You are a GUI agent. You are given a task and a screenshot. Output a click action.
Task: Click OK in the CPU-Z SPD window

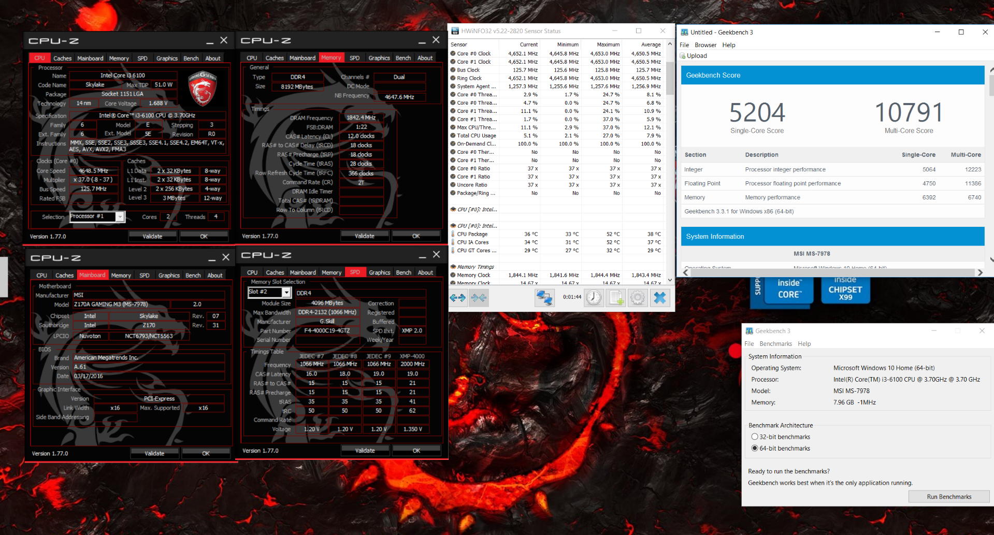pyautogui.click(x=416, y=451)
